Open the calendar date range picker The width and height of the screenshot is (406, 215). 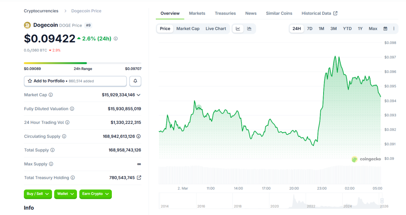pos(385,29)
